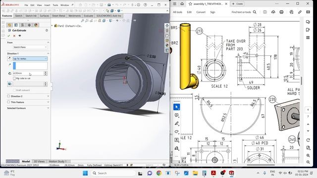Click Acrobat upload to cloud icon
This screenshot has width=317, height=178.
pos(273,12)
